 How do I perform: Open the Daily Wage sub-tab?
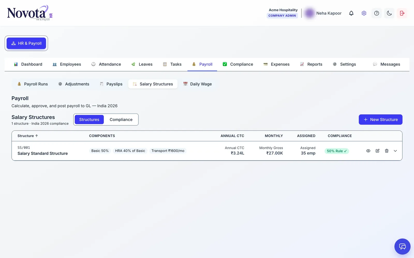pyautogui.click(x=197, y=84)
